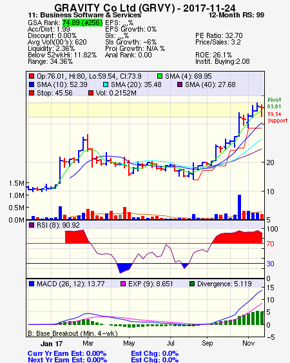The width and height of the screenshot is (290, 363).
Task: Click the Nov date axis label
Action: click(248, 343)
